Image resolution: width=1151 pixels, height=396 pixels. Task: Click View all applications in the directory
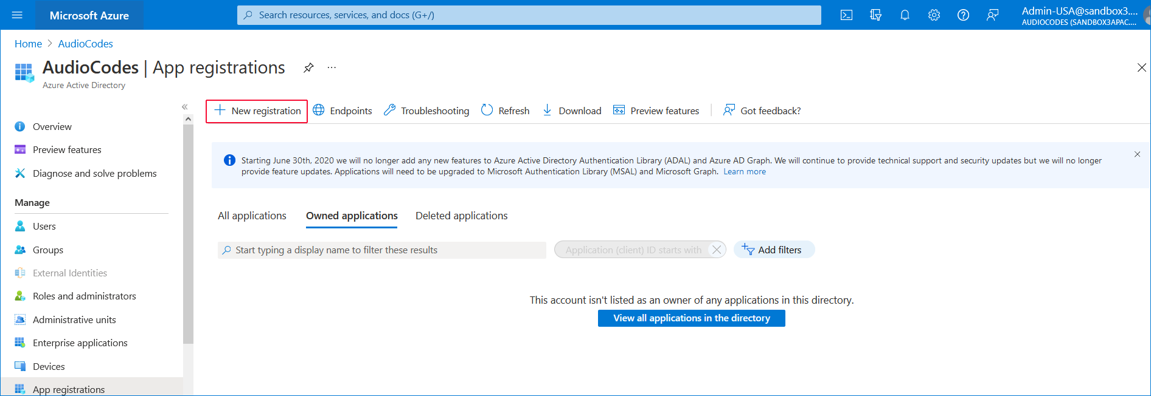692,318
